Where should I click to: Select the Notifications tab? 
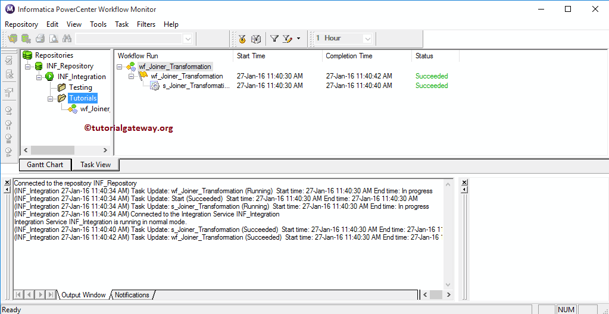click(132, 295)
